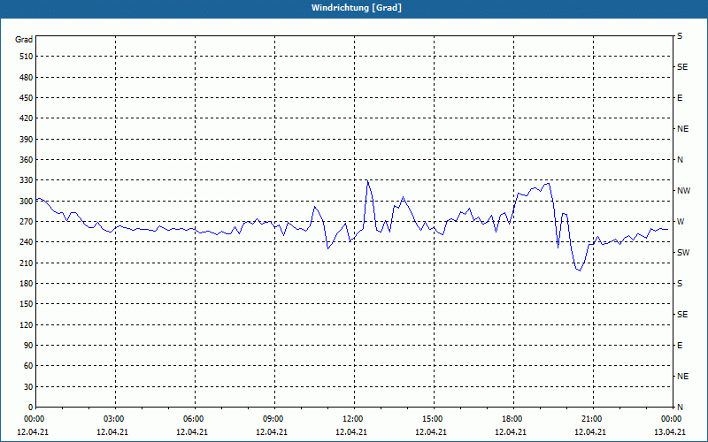708x442 pixels.
Task: Click the 210 axis label
Action: [27, 263]
